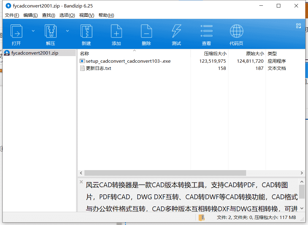The height and width of the screenshot is (225, 308).
Task: Click the horizontal scrollbar thumb in file list
Action: pyautogui.click(x=165, y=173)
